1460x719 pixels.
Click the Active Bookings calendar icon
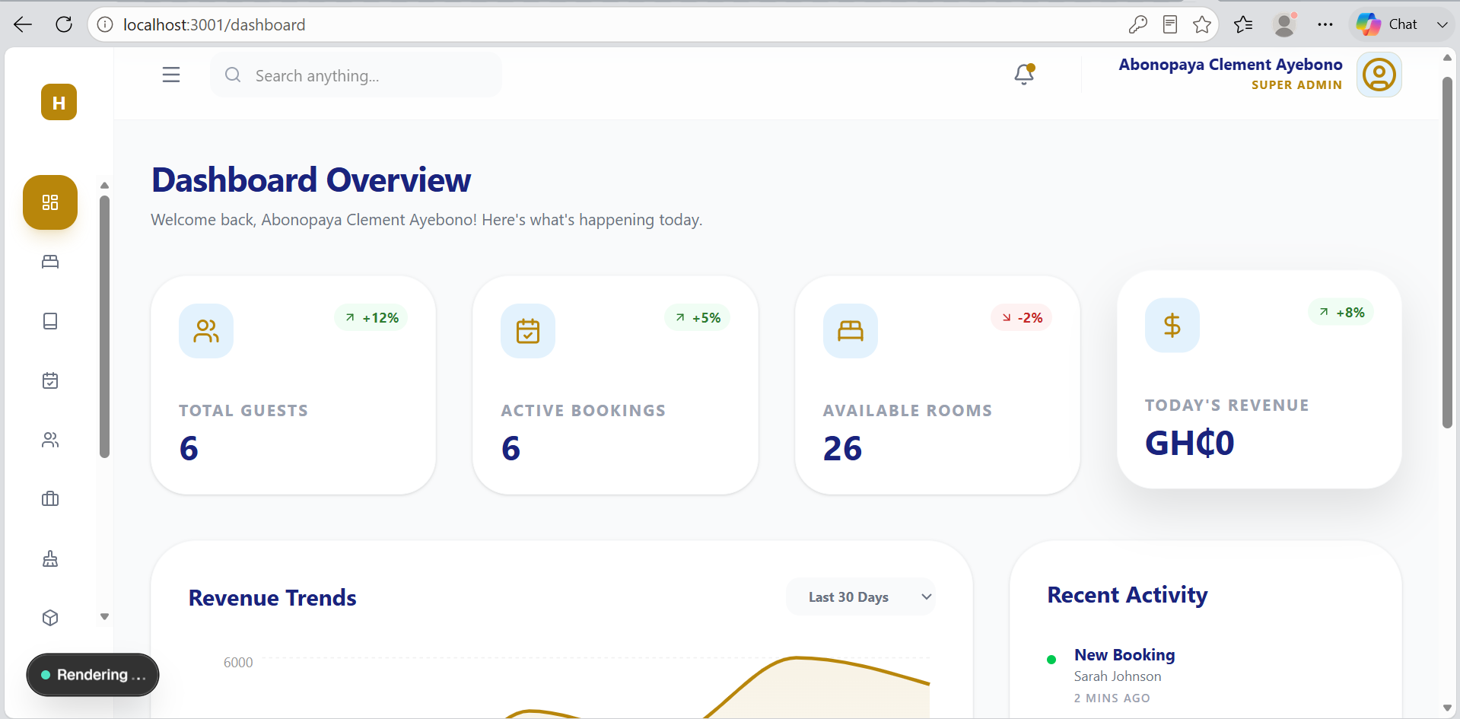528,331
